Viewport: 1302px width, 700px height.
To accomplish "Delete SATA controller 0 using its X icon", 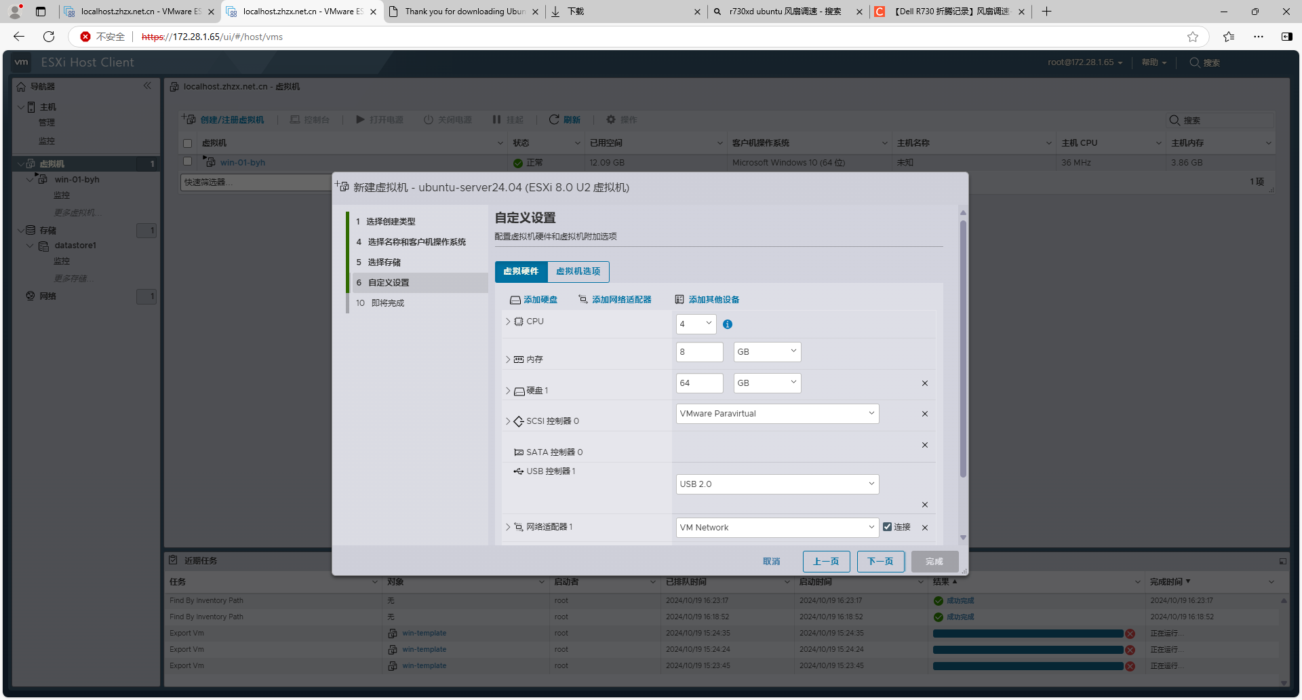I will point(924,445).
